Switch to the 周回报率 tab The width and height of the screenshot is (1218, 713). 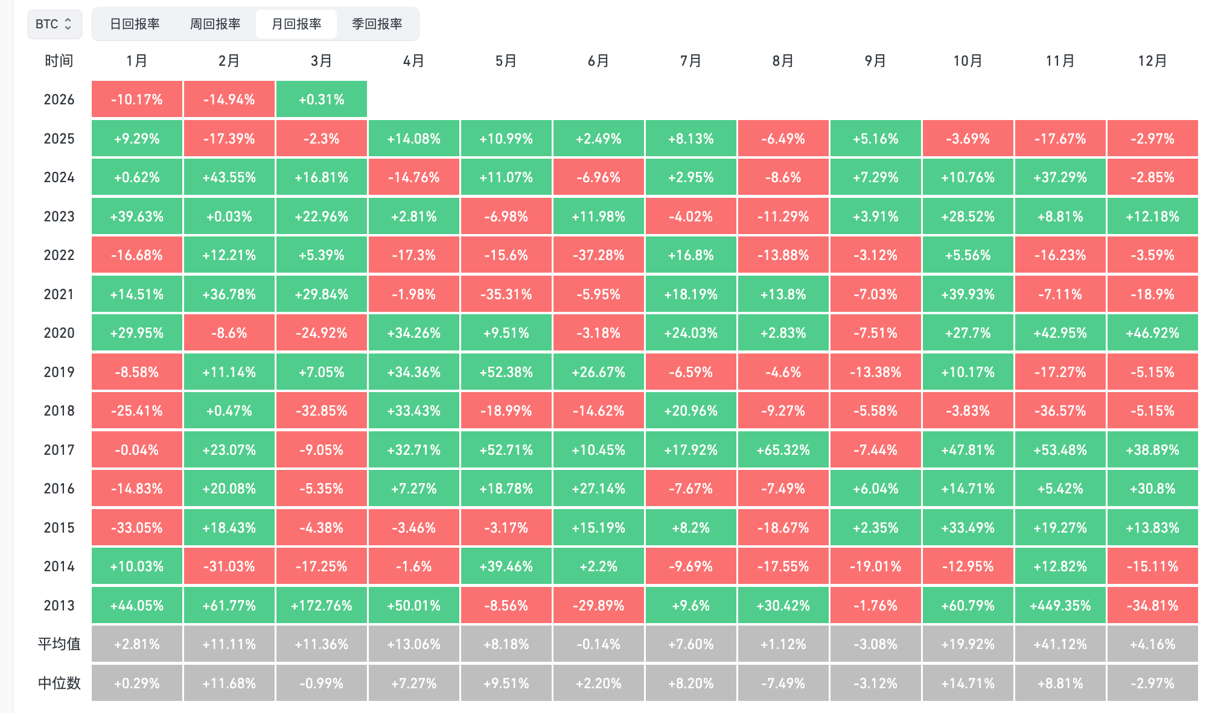coord(215,24)
